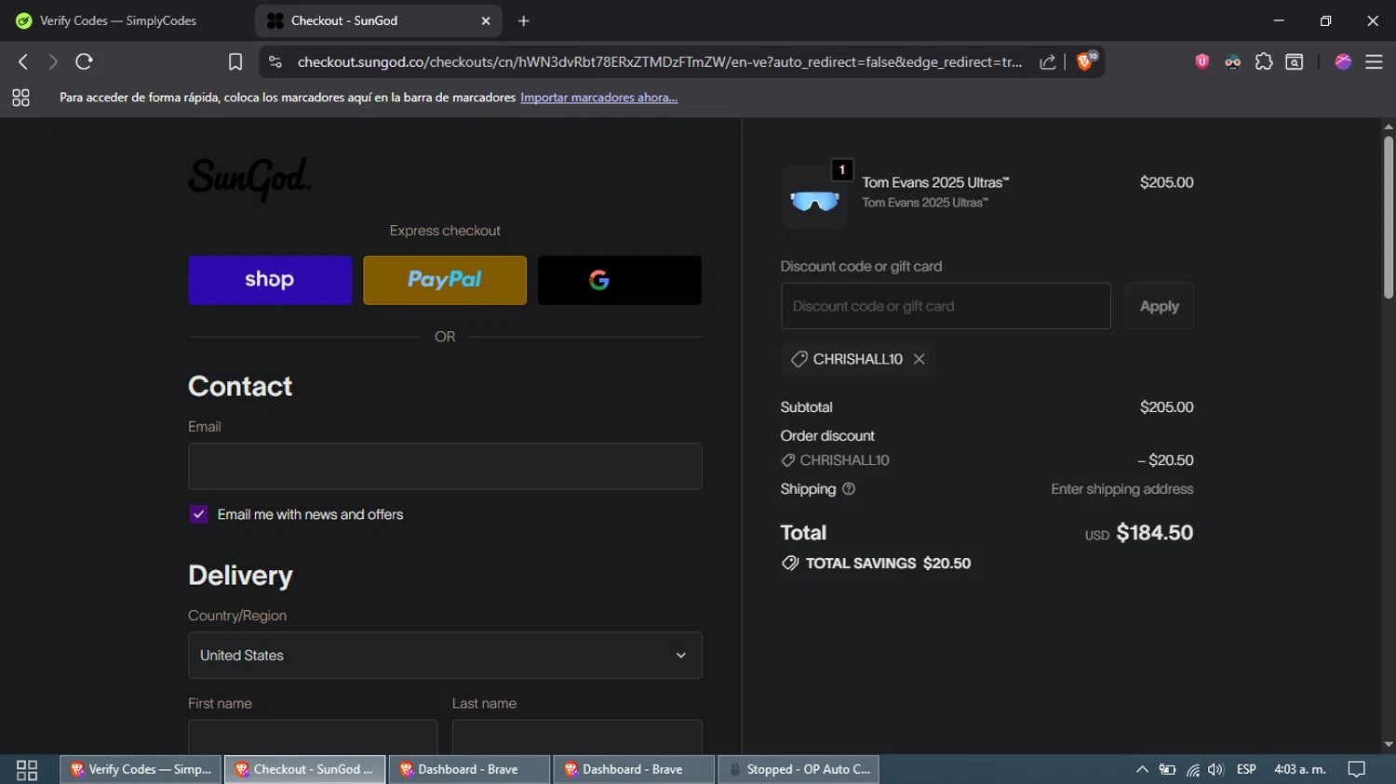
Task: Open the incognito-style glasses extension icon
Action: coord(1232,62)
